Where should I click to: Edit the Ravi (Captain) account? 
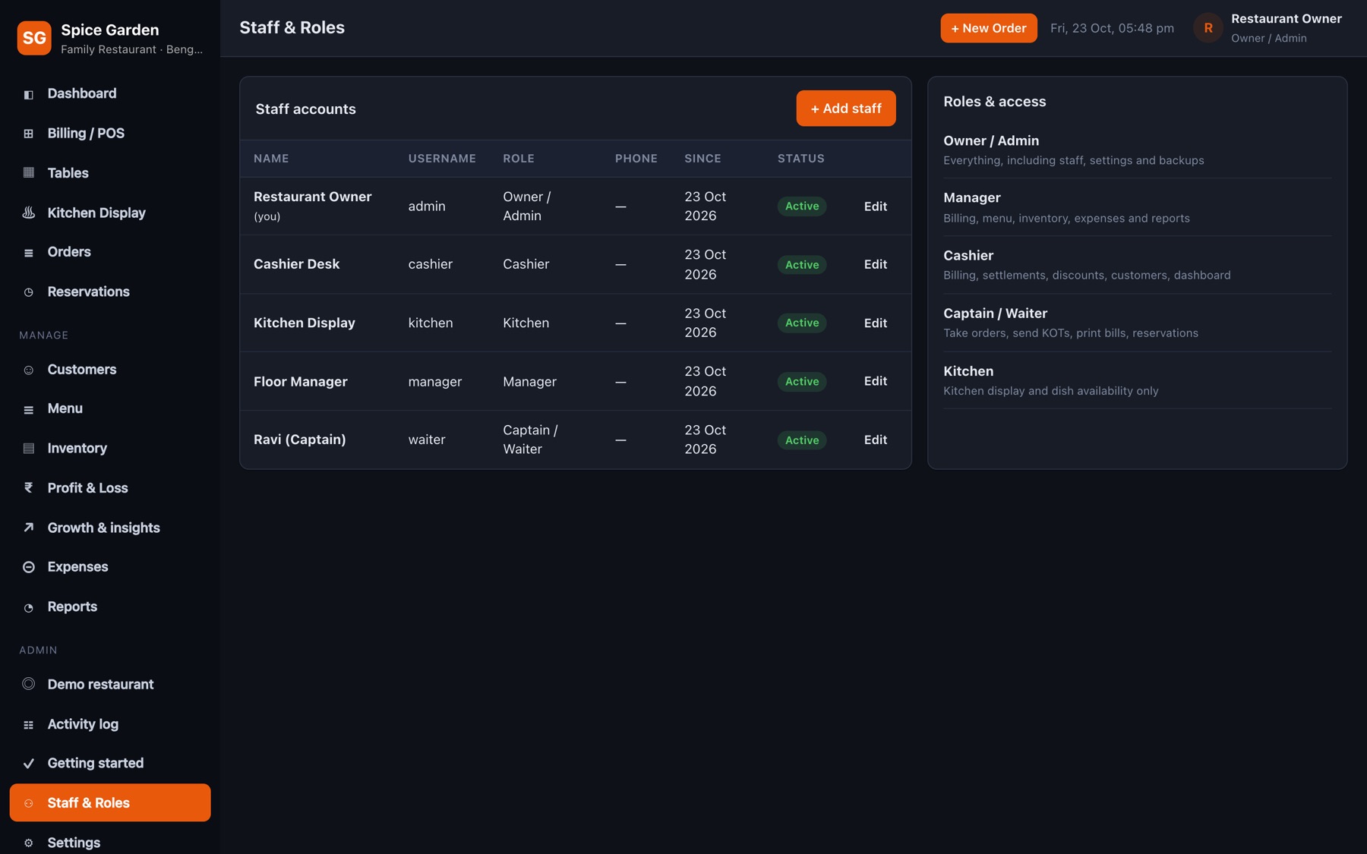[x=875, y=440]
